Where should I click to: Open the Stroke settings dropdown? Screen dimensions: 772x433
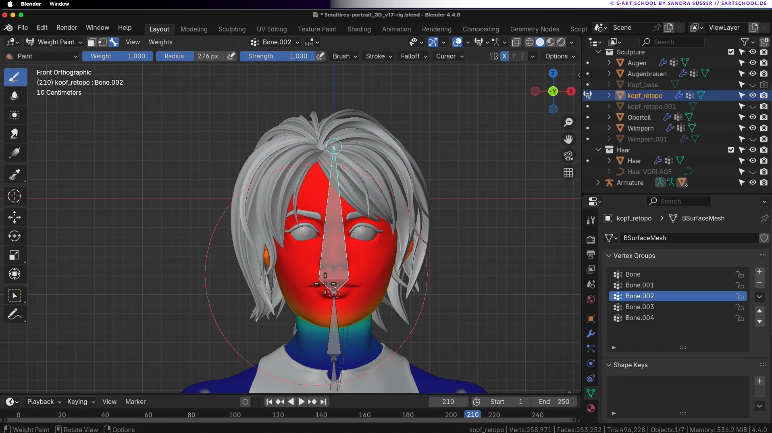click(x=379, y=56)
